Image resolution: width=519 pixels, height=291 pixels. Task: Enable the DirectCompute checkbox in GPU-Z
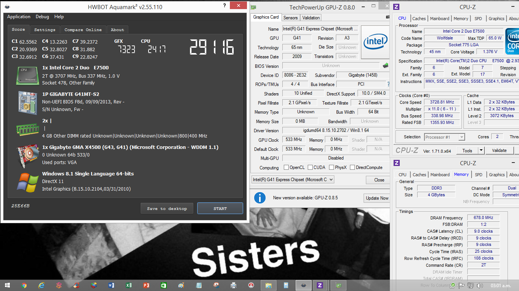352,167
